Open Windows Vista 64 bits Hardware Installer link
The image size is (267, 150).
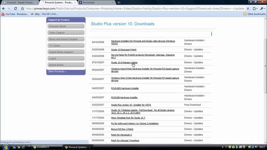tap(145, 70)
